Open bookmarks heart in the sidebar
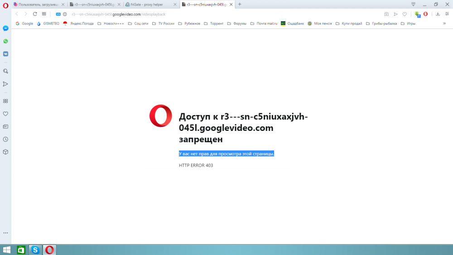 [5, 114]
